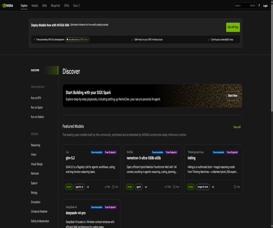Viewport: 273px width, 228px height.
Task: Expand the +4 tags on nemotron card
Action: [146, 187]
